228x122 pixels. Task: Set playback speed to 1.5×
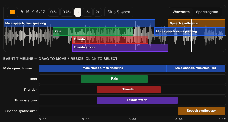(87, 12)
